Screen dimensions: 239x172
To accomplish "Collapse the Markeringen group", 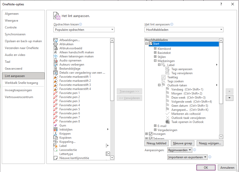I will click(155, 61).
